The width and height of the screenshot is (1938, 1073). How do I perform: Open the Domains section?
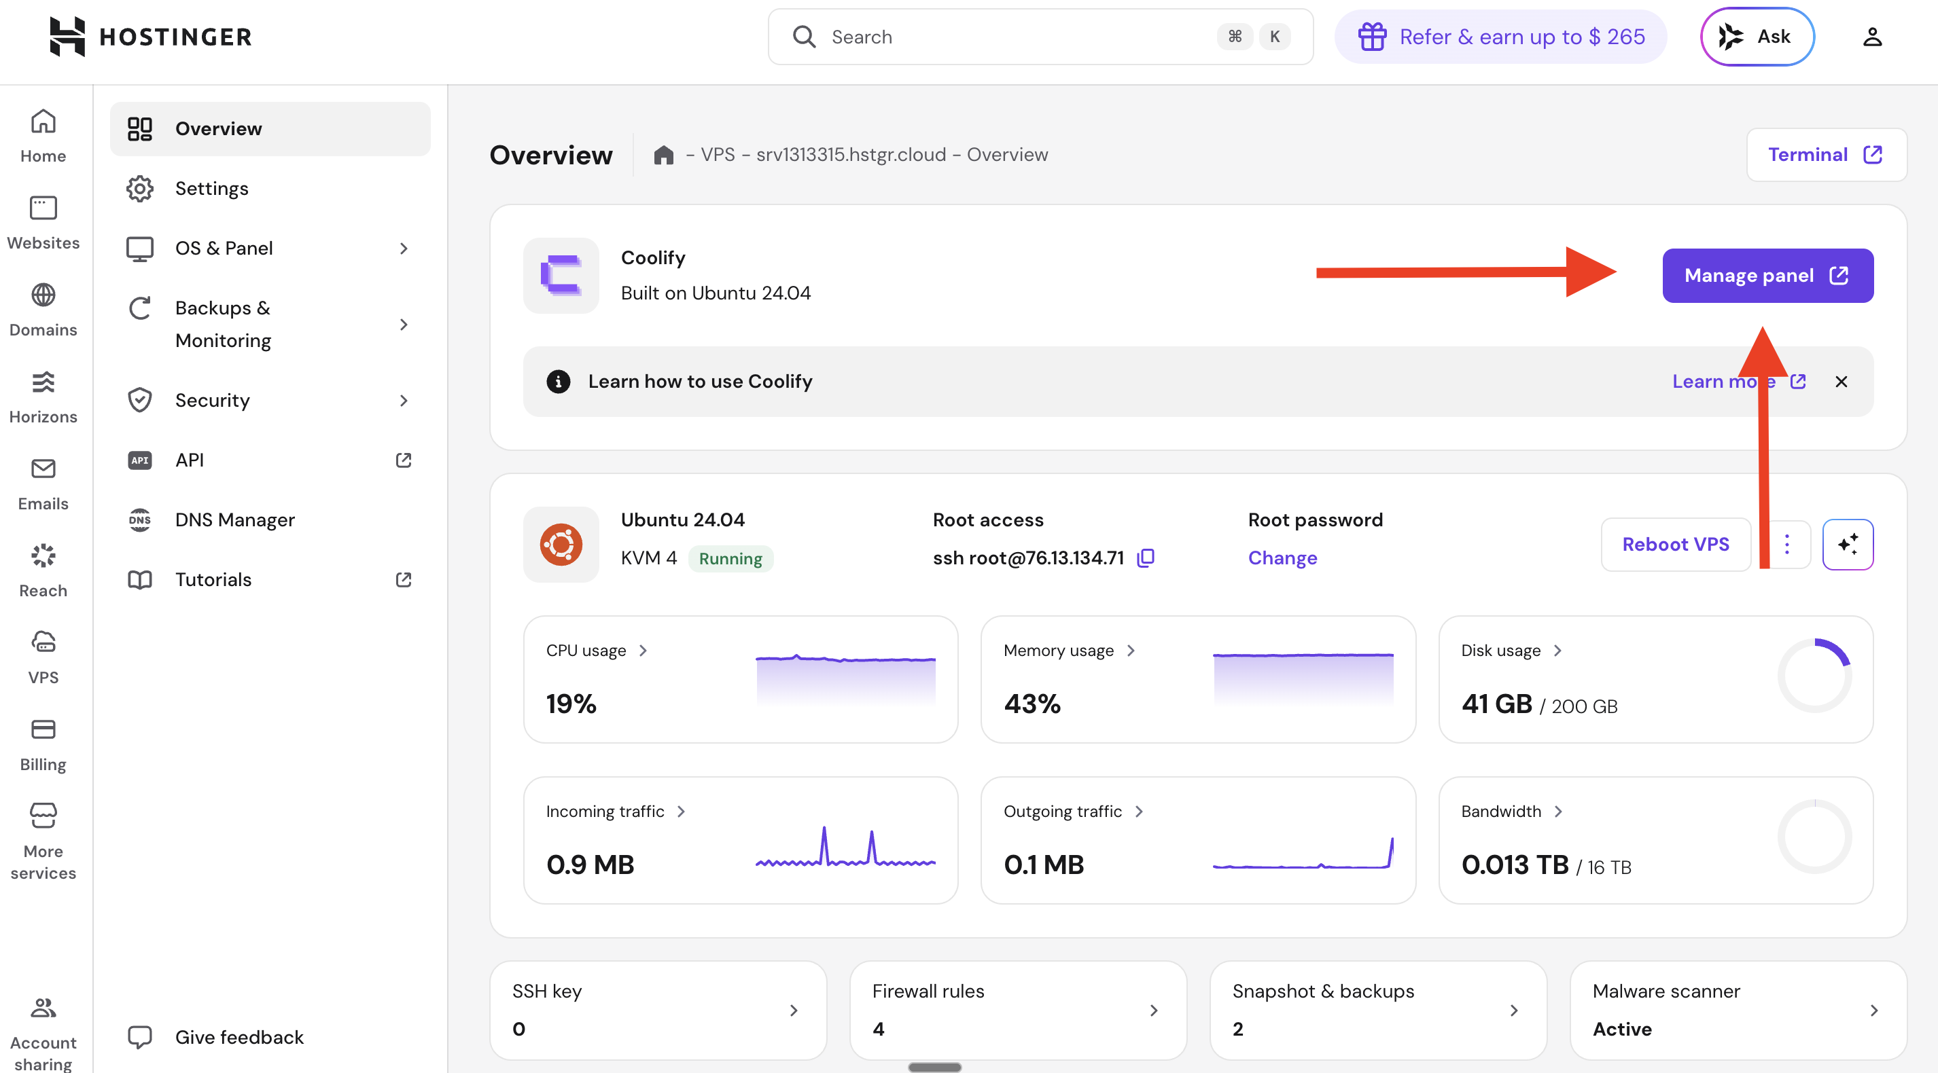pos(42,308)
